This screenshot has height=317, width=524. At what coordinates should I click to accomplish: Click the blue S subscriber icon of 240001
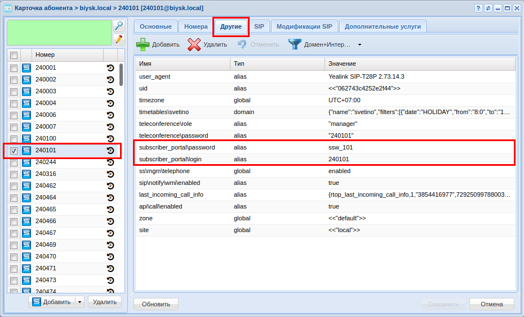(x=26, y=67)
